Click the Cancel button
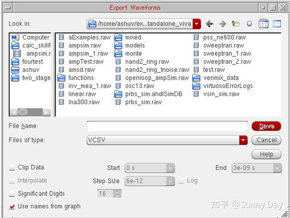This screenshot has height=218, width=290. coord(266,140)
